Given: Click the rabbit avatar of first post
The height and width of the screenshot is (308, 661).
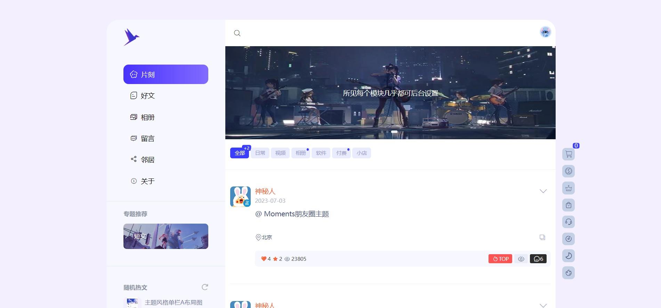Looking at the screenshot, I should pos(240,197).
